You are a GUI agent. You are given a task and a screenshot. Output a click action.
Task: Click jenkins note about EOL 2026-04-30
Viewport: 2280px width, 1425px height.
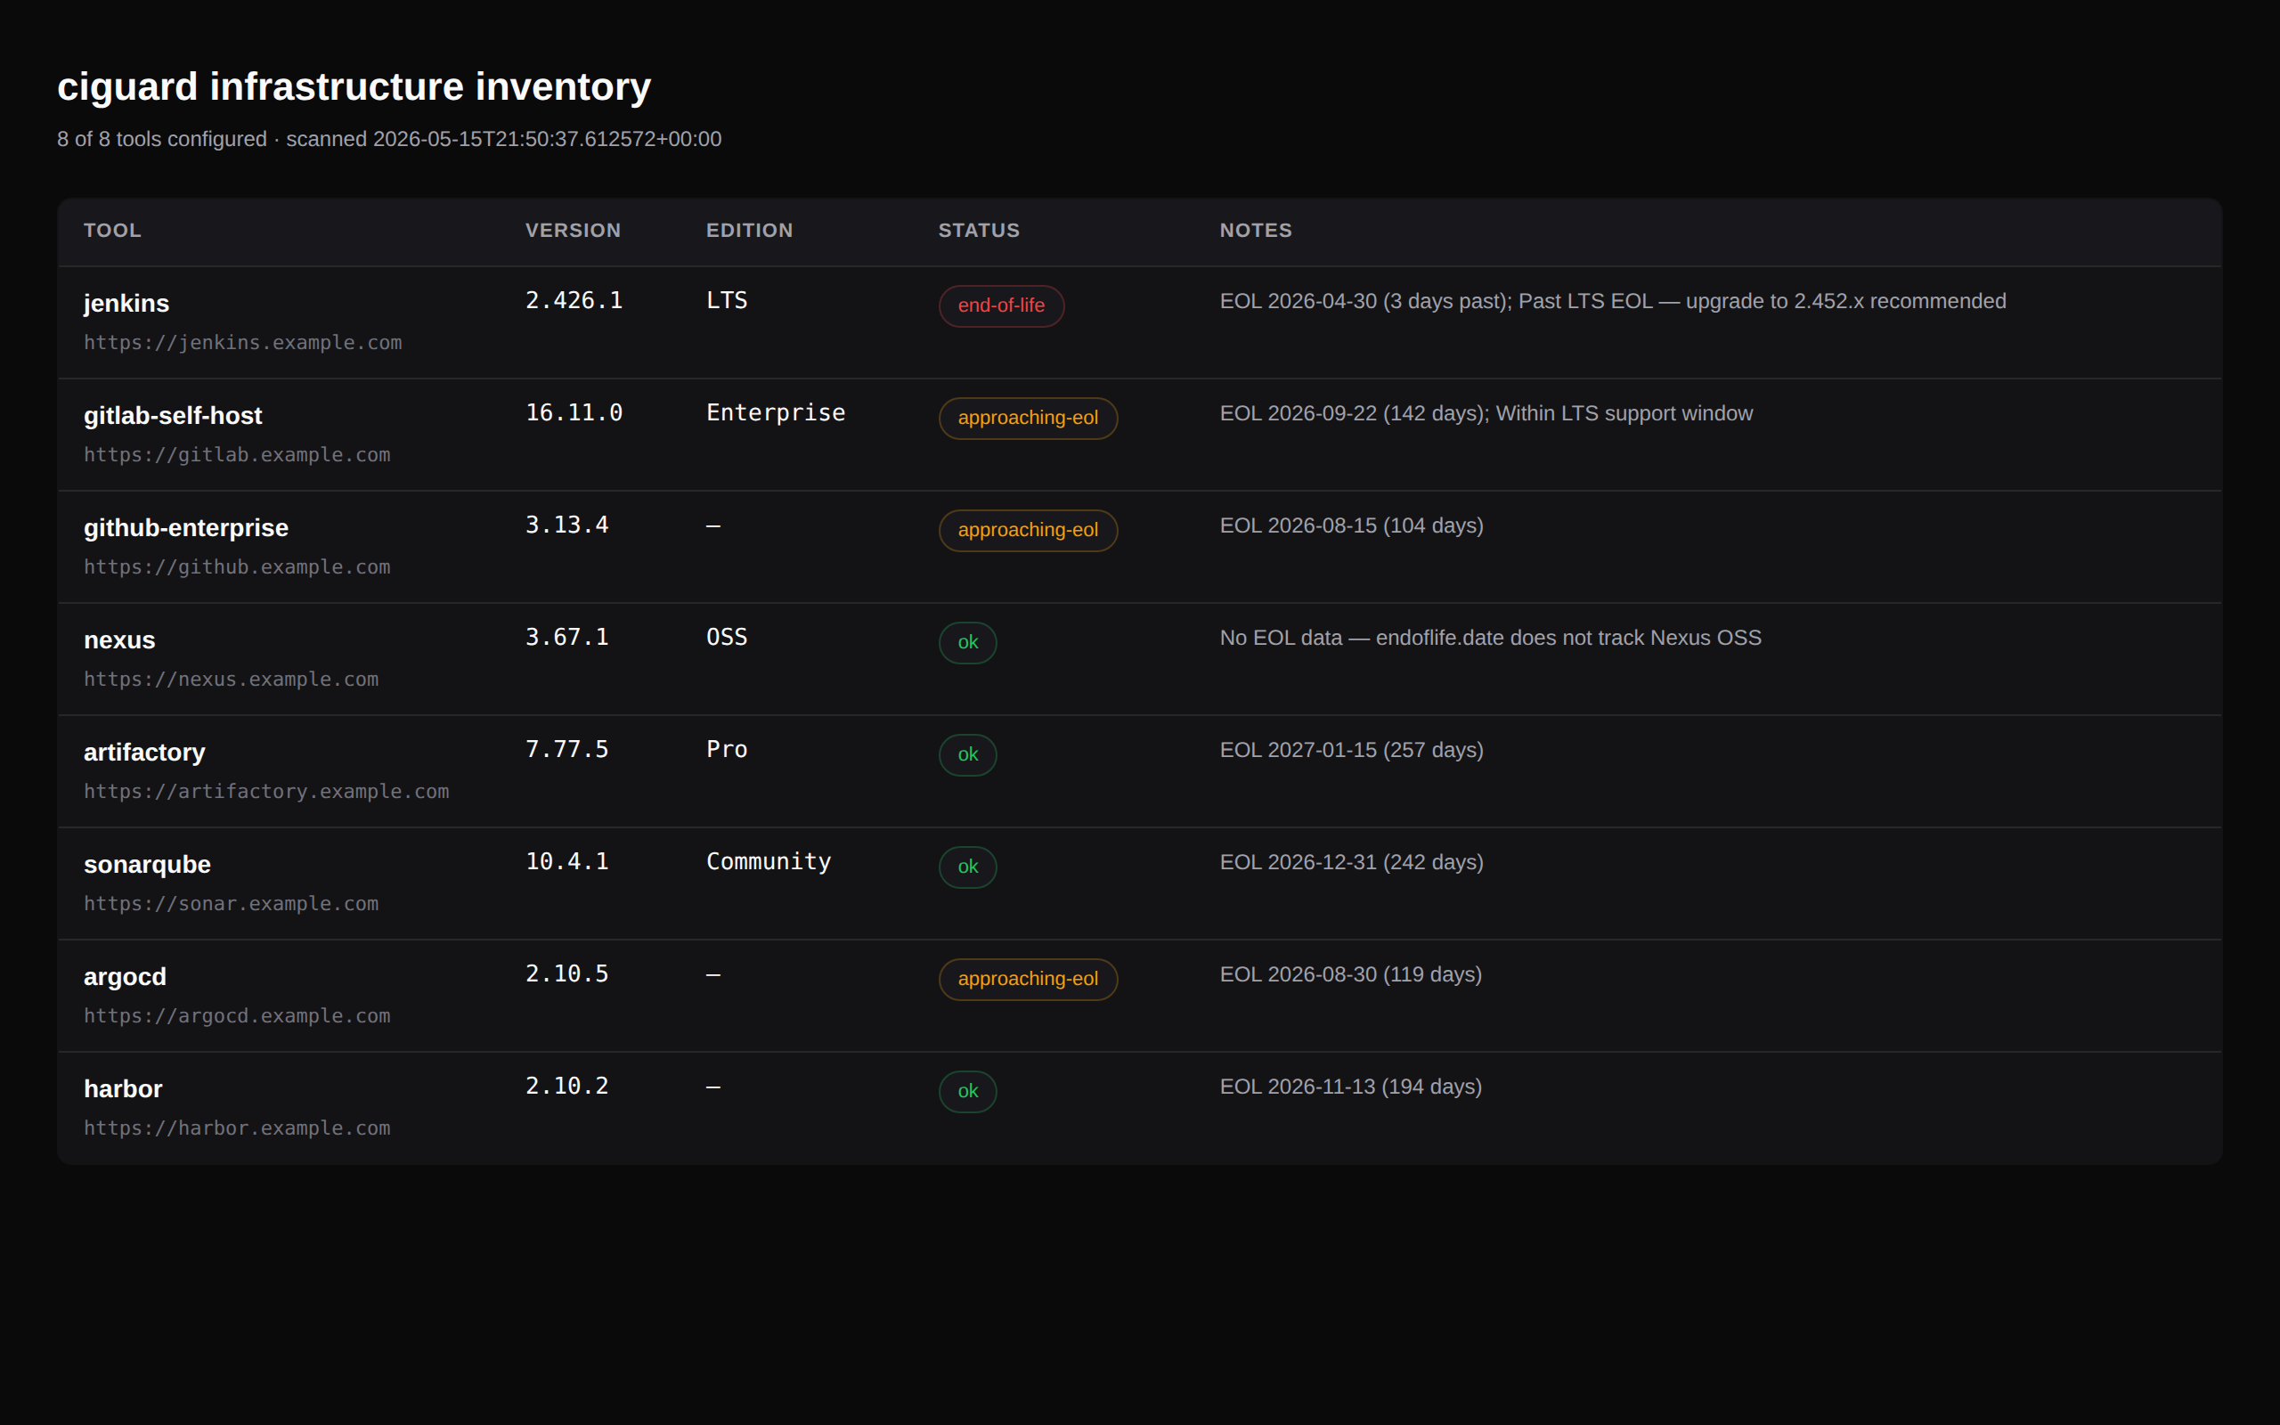[1613, 302]
